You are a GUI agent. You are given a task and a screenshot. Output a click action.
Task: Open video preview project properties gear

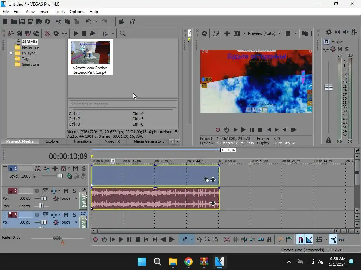click(204, 33)
